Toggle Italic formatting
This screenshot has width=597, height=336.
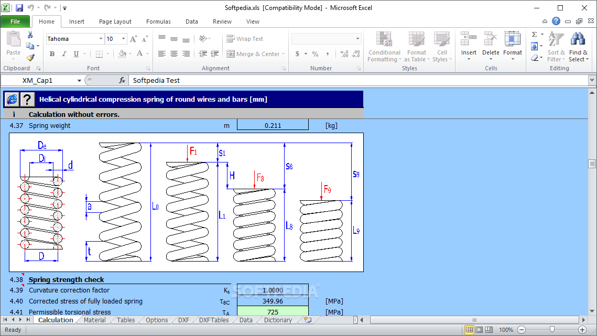click(x=63, y=53)
